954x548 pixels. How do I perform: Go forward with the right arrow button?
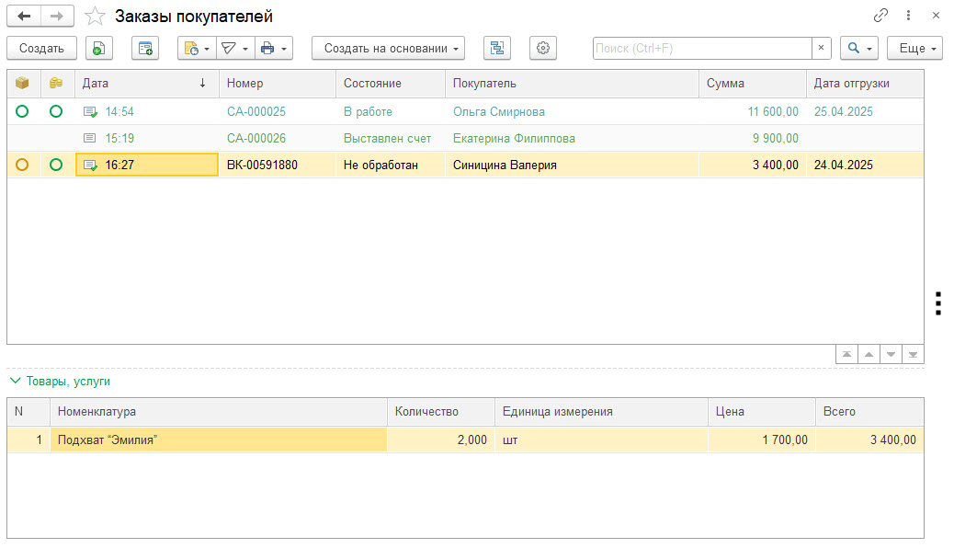(x=57, y=16)
